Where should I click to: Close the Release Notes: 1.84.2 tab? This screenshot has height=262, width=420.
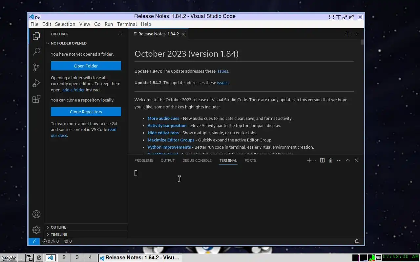click(x=183, y=34)
